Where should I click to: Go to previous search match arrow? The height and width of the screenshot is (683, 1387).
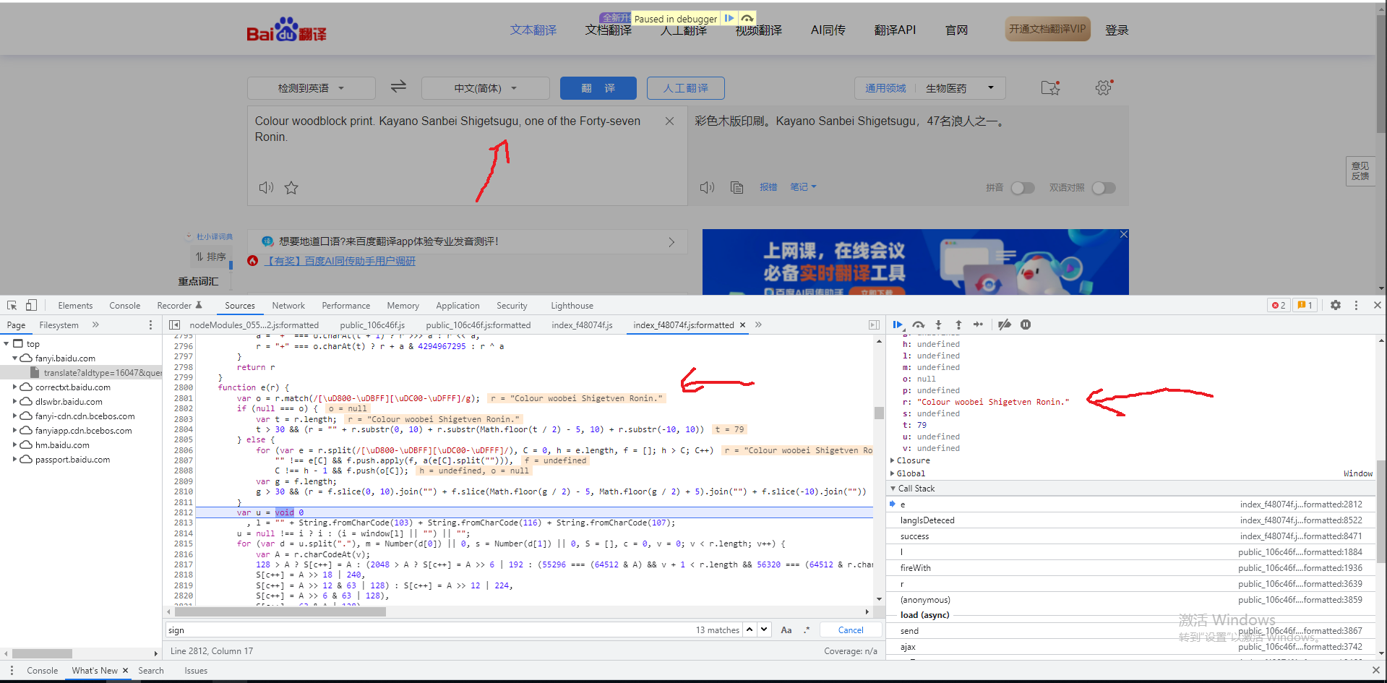(x=750, y=630)
